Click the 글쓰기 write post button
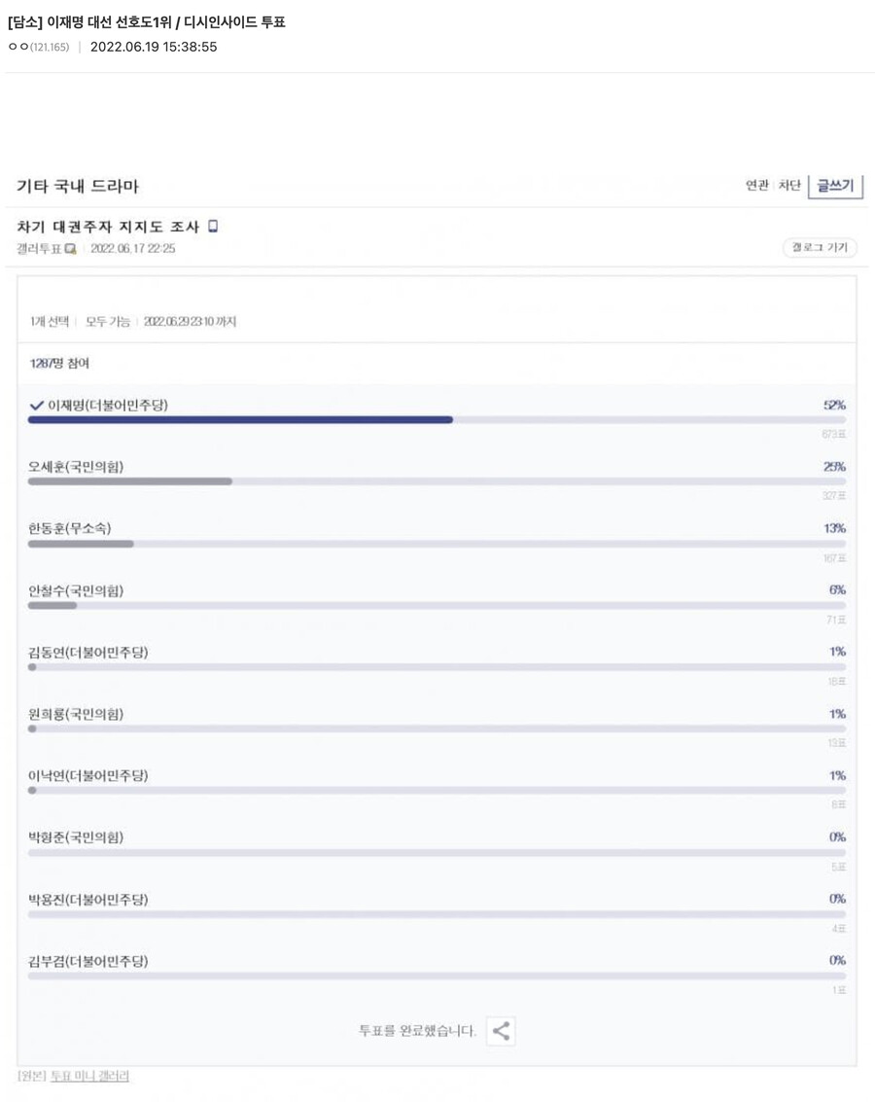The image size is (875, 1102). pos(834,186)
